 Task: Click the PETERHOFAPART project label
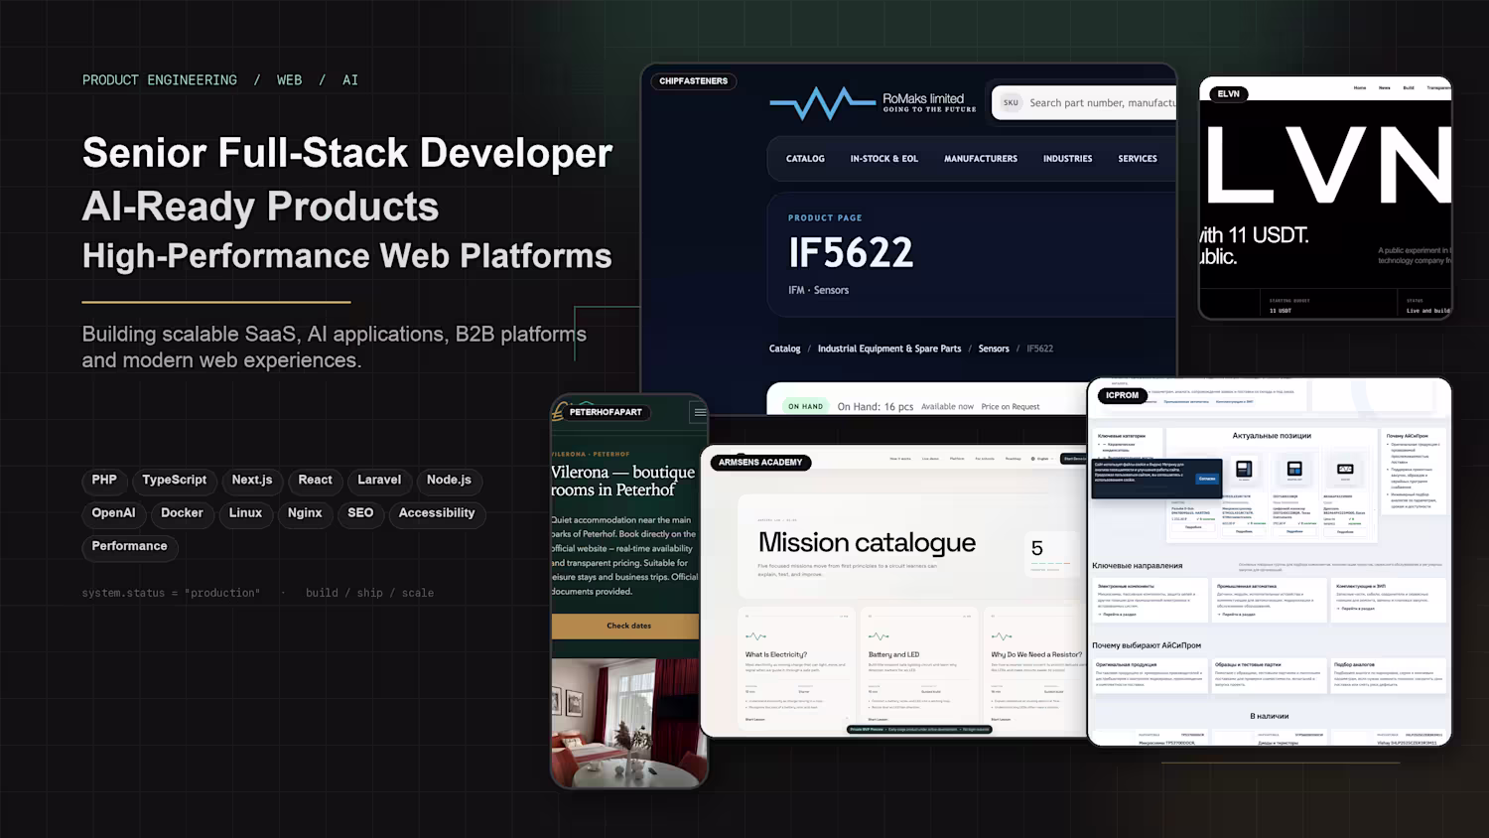(x=606, y=412)
